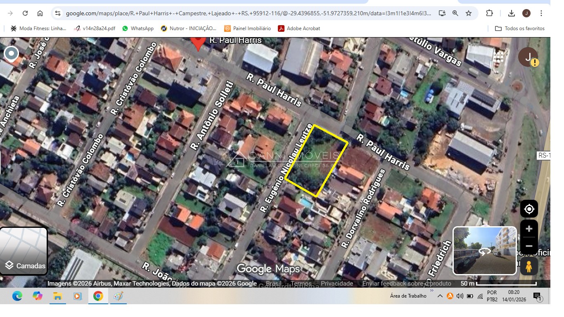Open the Todos os favoritos folder
The width and height of the screenshot is (564, 317).
pyautogui.click(x=520, y=28)
